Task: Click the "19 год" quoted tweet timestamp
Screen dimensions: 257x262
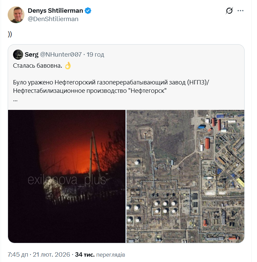Action: pyautogui.click(x=95, y=54)
